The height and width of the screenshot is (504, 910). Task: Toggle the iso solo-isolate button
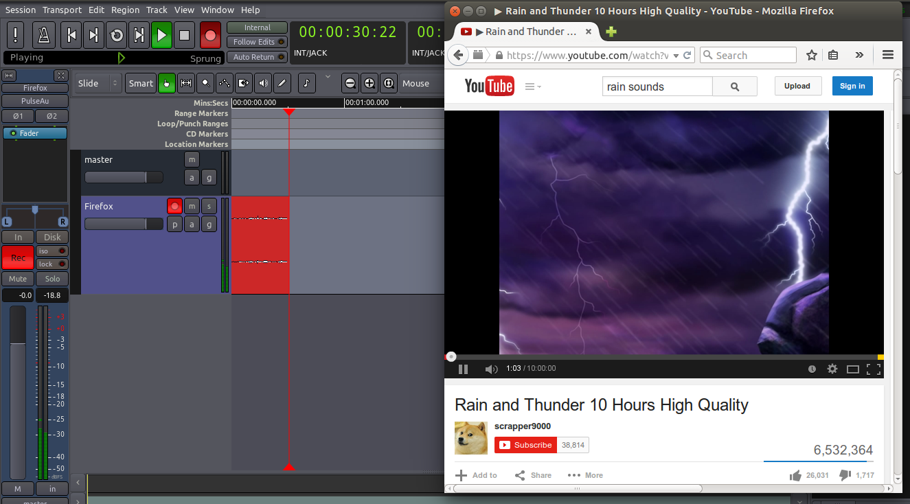52,251
